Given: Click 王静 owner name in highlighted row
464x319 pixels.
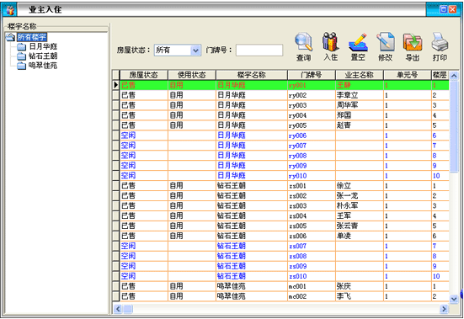Looking at the screenshot, I should click(344, 85).
